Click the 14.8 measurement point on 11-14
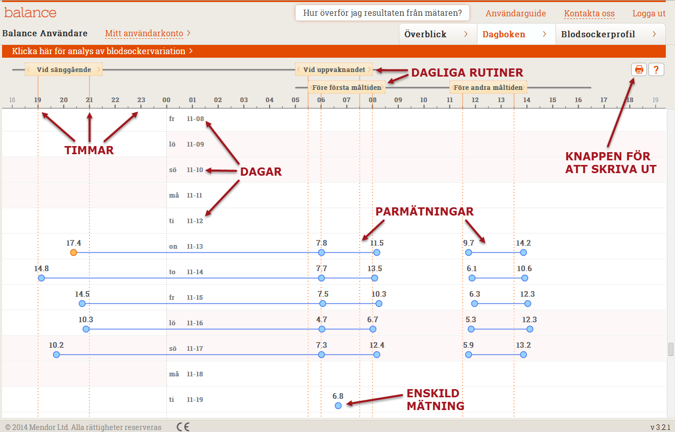 41,278
